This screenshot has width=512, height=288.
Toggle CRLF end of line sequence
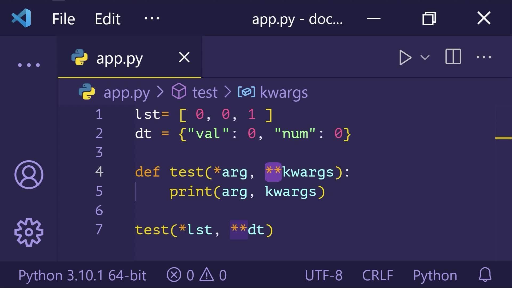377,275
